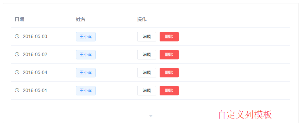Click the 日期 column header

click(20, 19)
